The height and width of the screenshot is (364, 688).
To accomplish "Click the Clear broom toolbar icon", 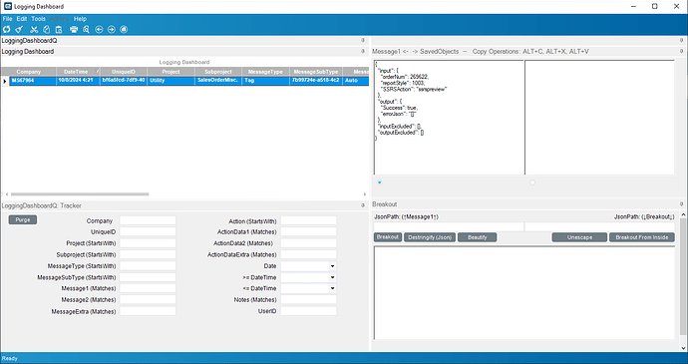I will pyautogui.click(x=19, y=29).
